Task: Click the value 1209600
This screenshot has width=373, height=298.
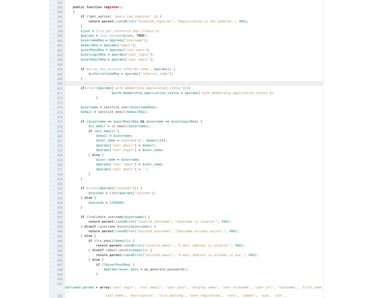Action: coord(116,203)
